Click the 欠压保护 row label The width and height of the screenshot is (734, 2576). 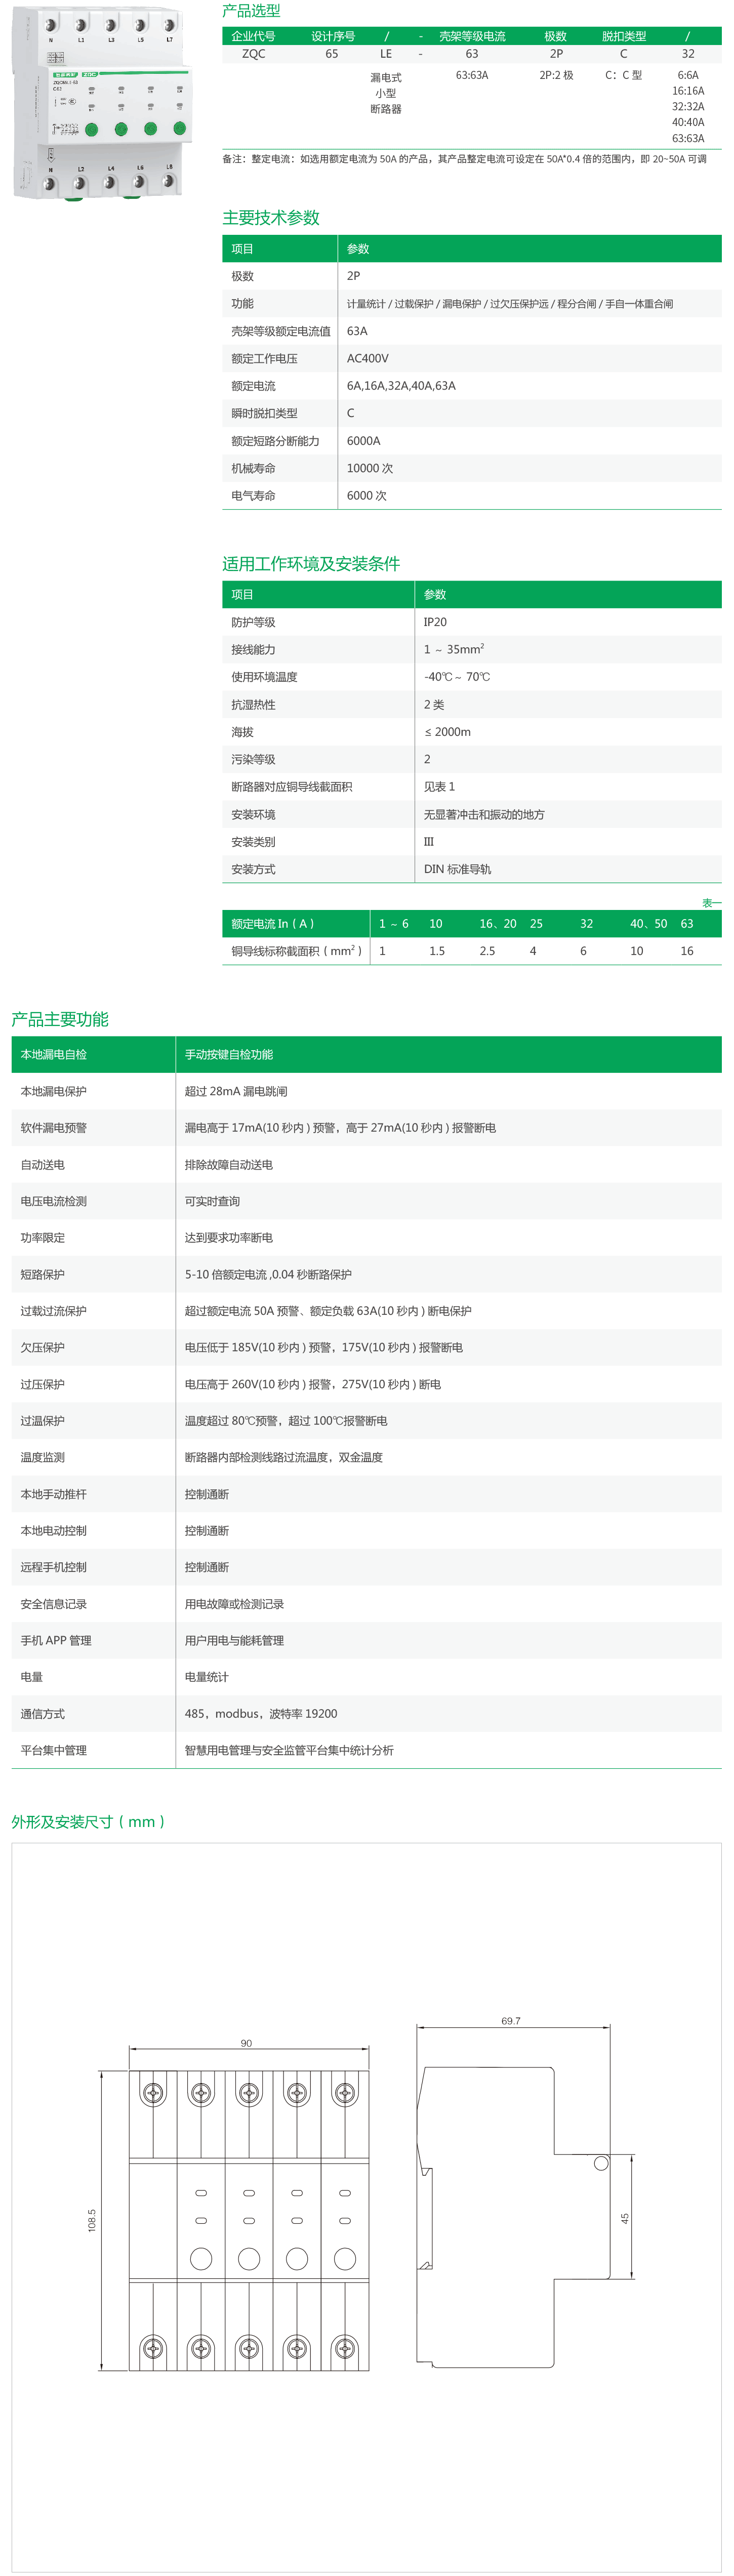click(42, 1348)
